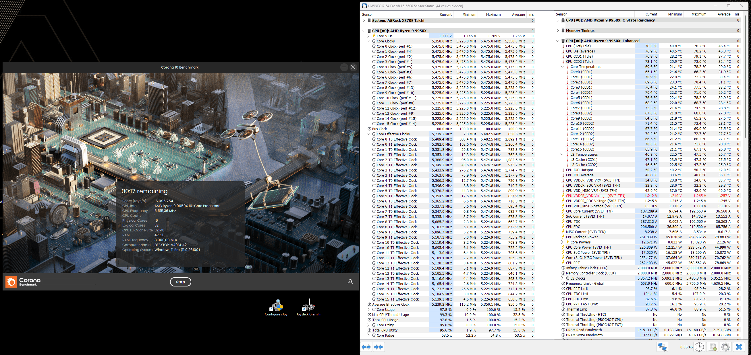Click thermometer icon beside CPU (Tctl/Tdie)
751x355 pixels.
(563, 46)
